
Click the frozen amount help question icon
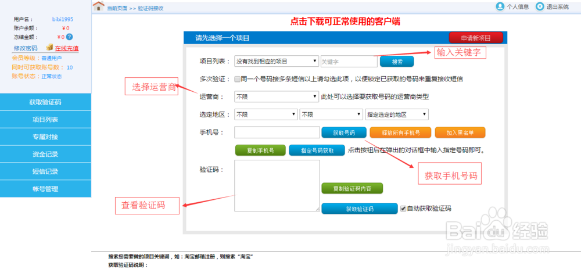69,37
